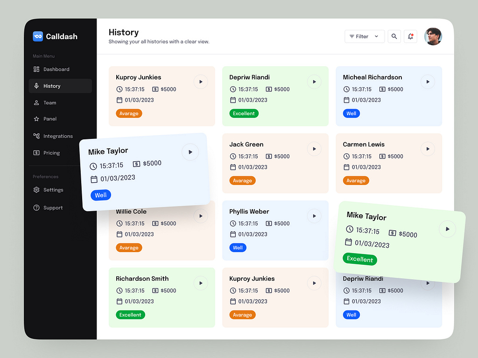Open the Filter dropdown
The image size is (478, 358).
click(x=364, y=36)
